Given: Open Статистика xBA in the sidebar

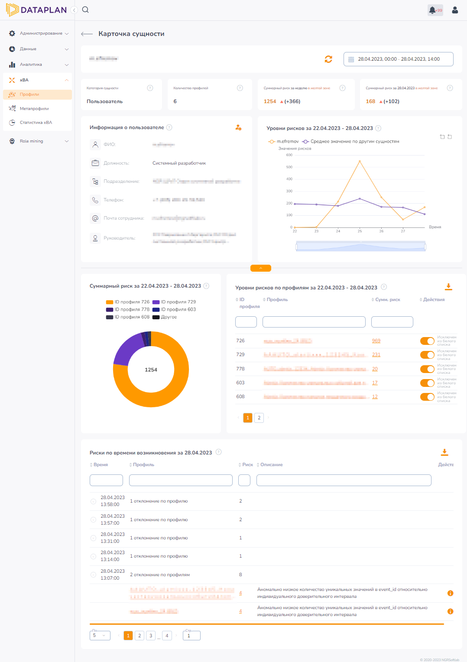Looking at the screenshot, I should tap(36, 123).
